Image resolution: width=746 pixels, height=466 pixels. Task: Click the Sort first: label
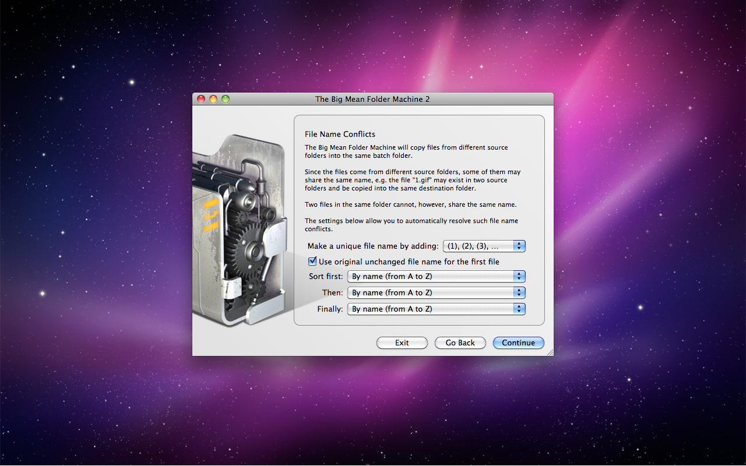[326, 276]
